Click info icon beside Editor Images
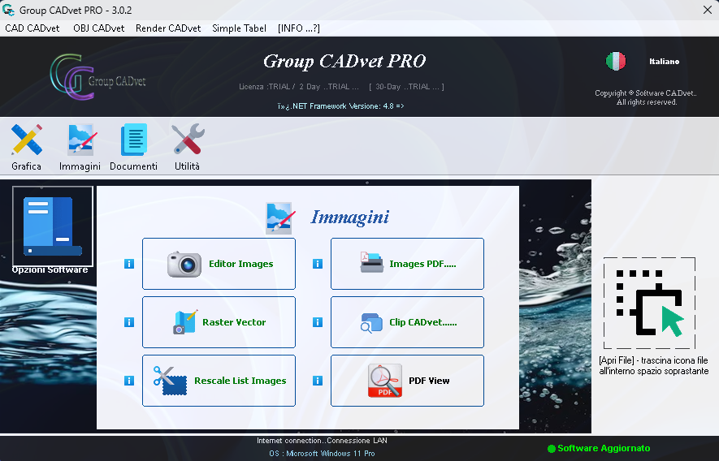This screenshot has height=461, width=719. click(129, 264)
